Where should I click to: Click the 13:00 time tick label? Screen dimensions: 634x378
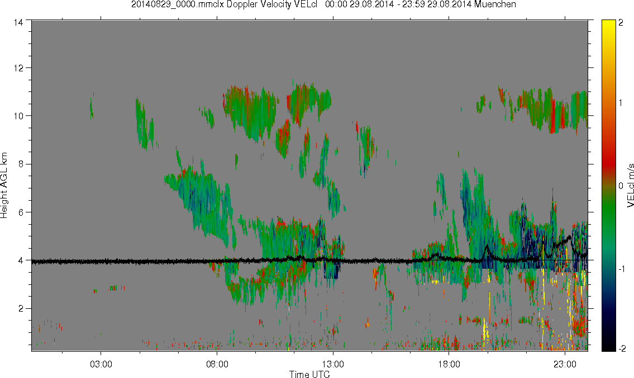click(333, 364)
